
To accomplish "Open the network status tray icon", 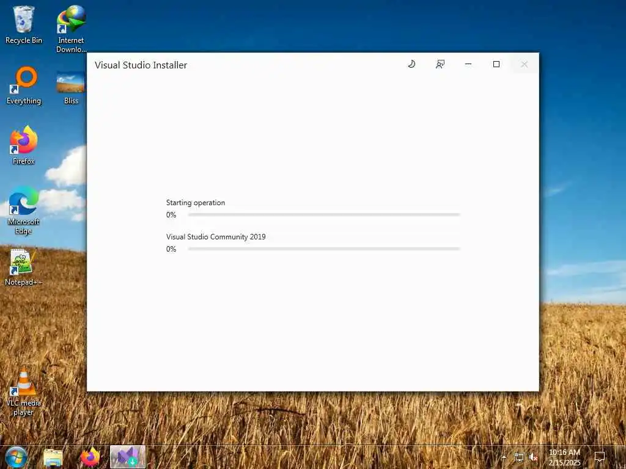I will click(518, 457).
